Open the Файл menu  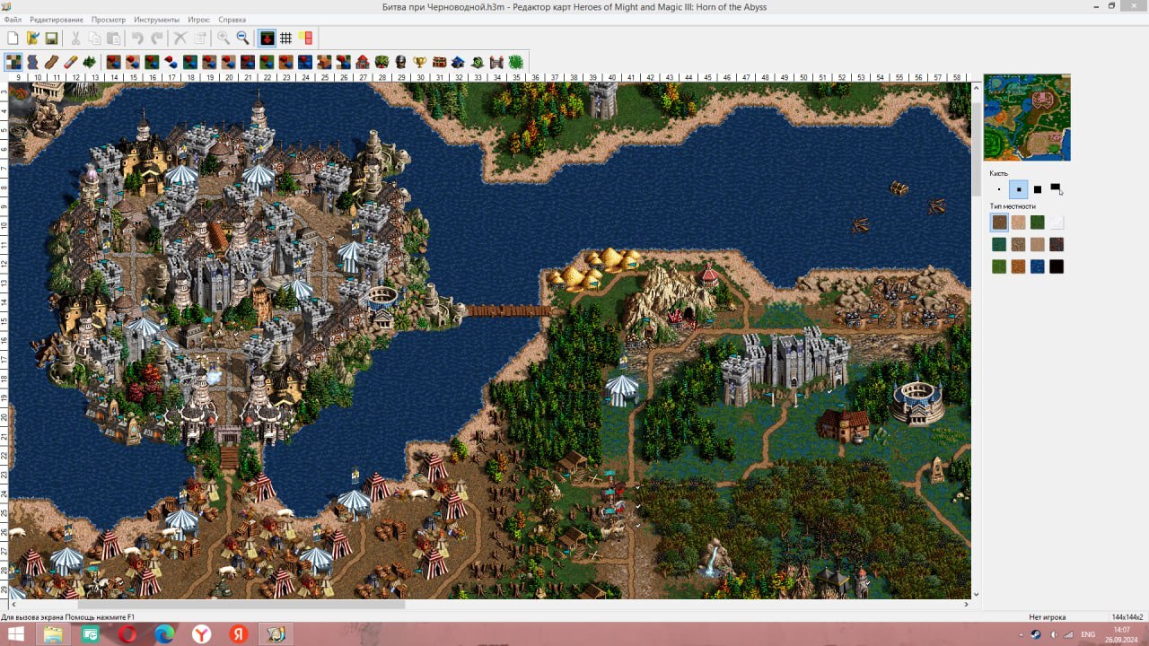(x=13, y=20)
